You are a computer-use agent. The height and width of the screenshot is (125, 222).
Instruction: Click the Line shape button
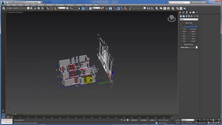(x=184, y=29)
